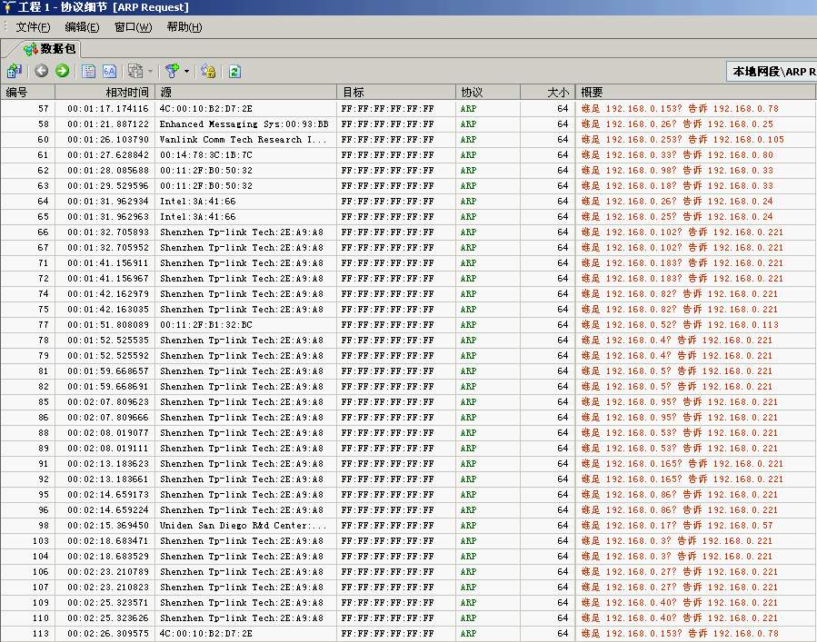The height and width of the screenshot is (642, 817).
Task: Click the gray back arrow button
Action: pyautogui.click(x=42, y=71)
